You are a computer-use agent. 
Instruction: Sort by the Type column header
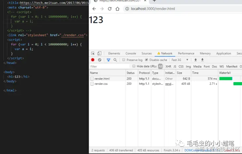(157, 73)
